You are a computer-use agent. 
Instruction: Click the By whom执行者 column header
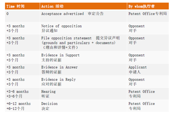coord(148,6)
